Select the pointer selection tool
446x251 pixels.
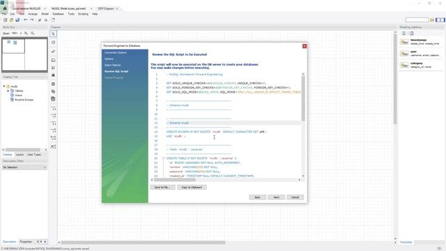point(53,33)
